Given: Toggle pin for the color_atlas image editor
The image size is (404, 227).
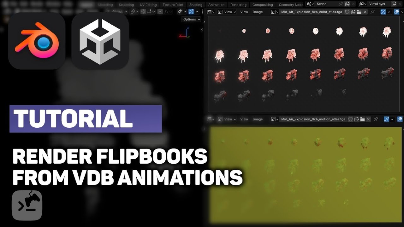Looking at the screenshot, I should tap(373, 12).
